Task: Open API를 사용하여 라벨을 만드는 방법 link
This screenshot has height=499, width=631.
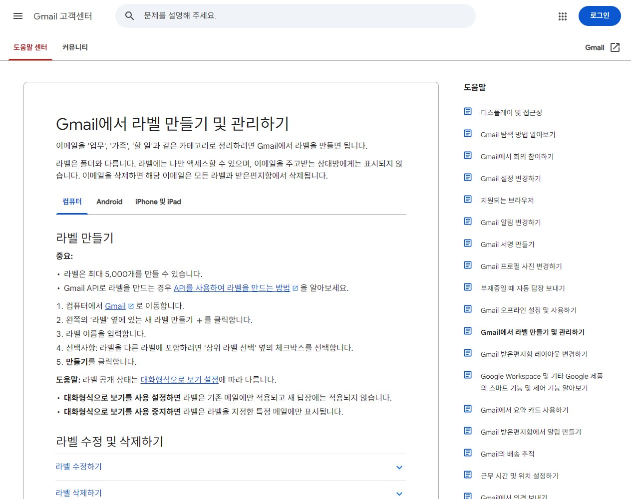Action: pyautogui.click(x=232, y=288)
